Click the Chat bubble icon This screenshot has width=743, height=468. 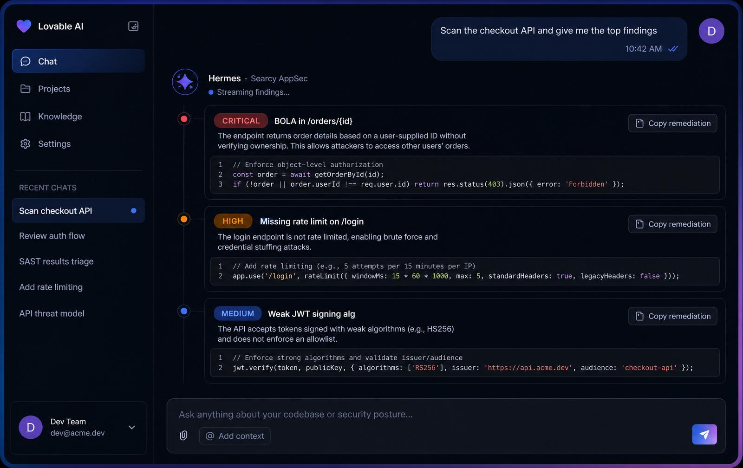tap(26, 61)
